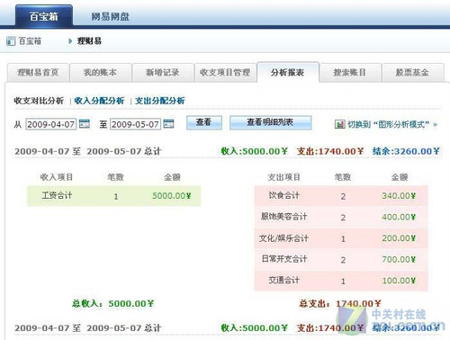Click the 交通合计 expense row label
Screen dimensions: 450x340
coord(283,281)
